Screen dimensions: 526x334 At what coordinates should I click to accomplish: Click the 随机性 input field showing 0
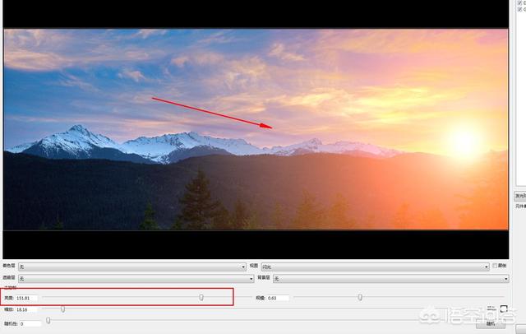click(30, 324)
